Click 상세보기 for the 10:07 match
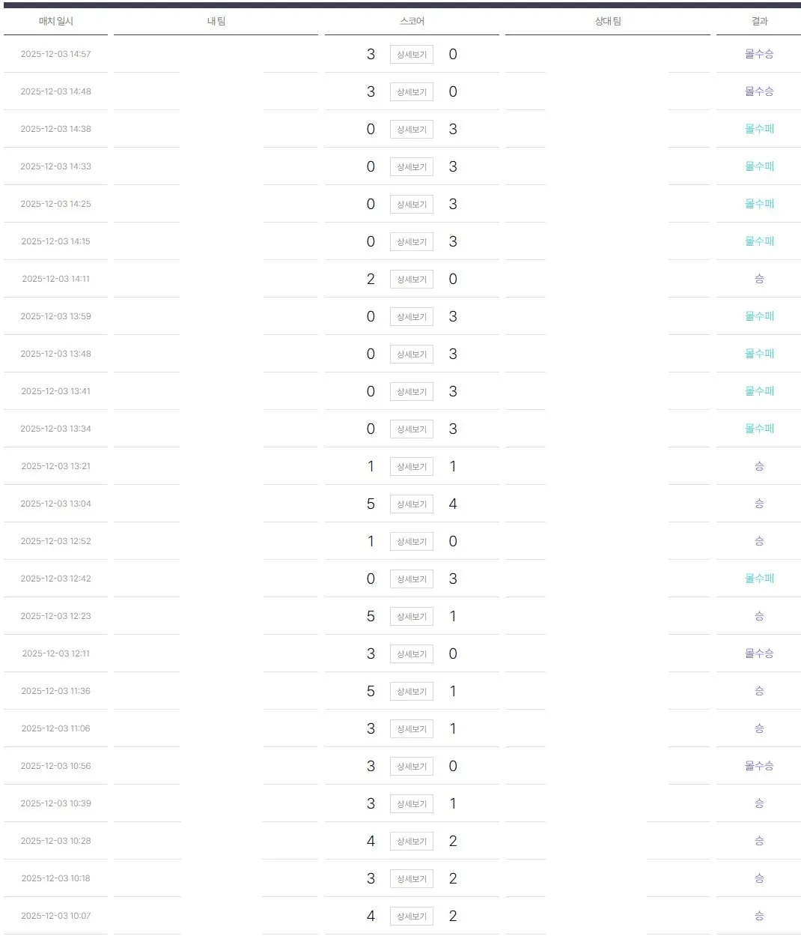 click(x=411, y=917)
